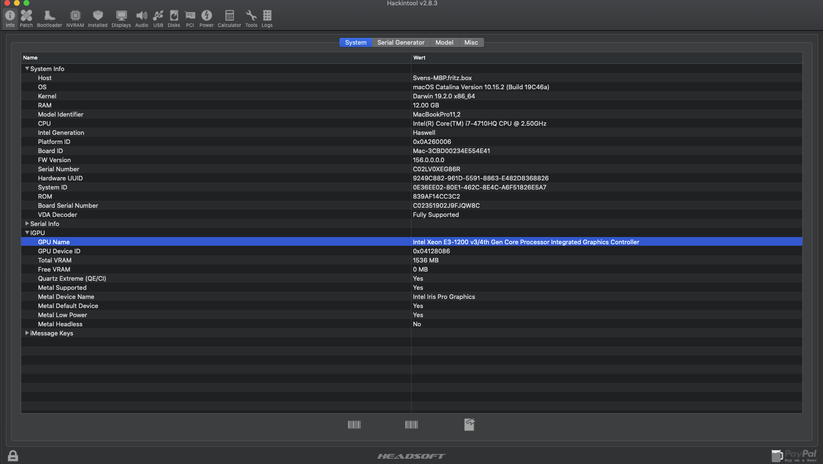Open the Displays toolbar section
The image size is (823, 464).
tap(121, 19)
